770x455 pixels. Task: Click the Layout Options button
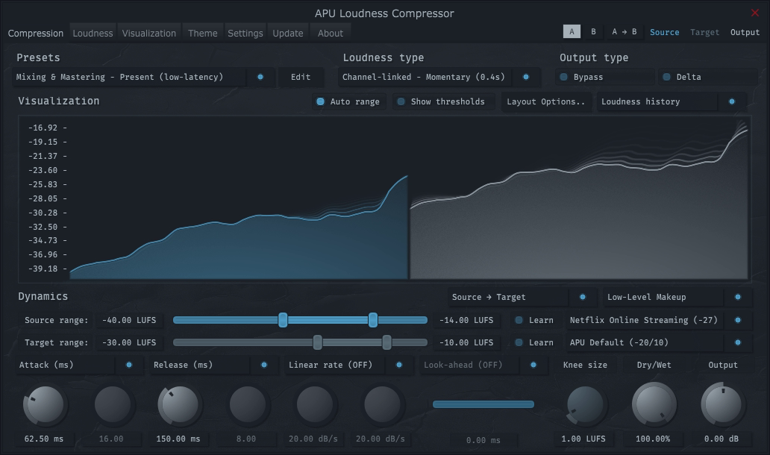tap(545, 101)
